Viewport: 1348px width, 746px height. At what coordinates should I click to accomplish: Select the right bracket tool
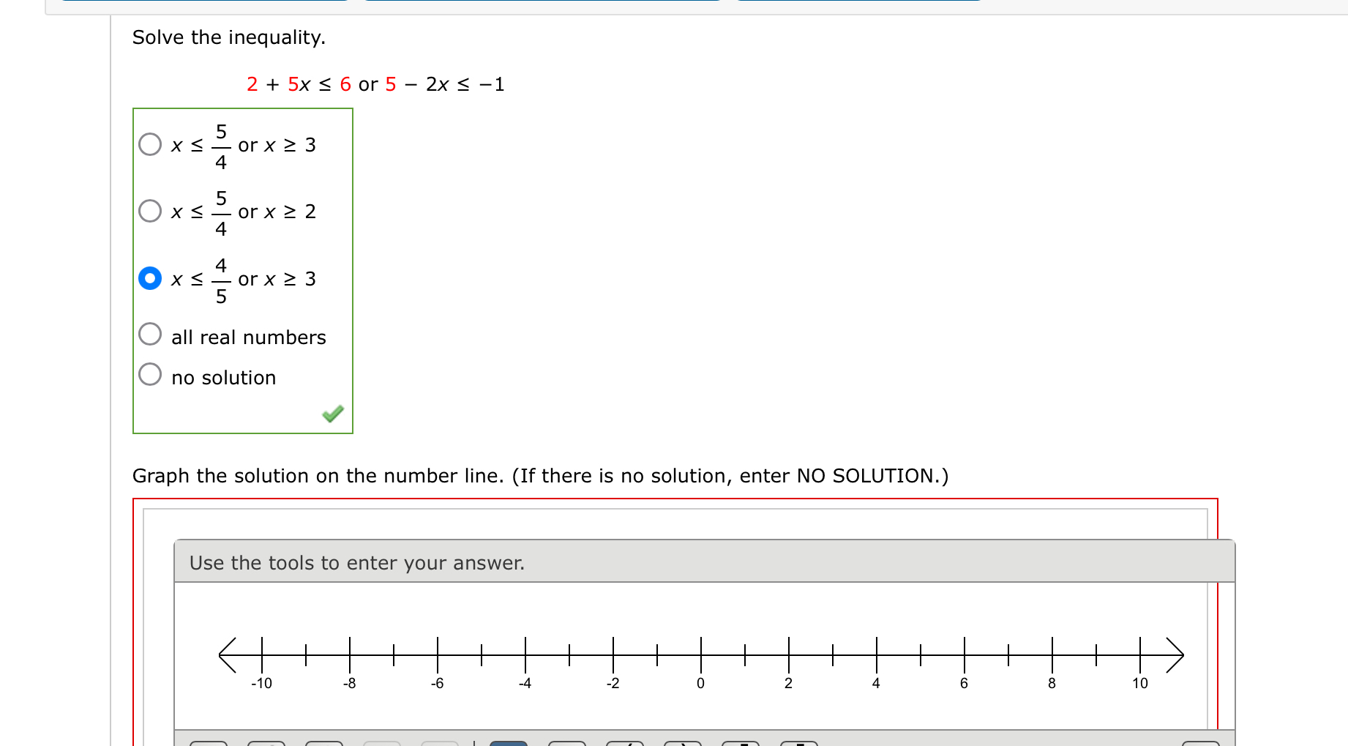click(800, 743)
